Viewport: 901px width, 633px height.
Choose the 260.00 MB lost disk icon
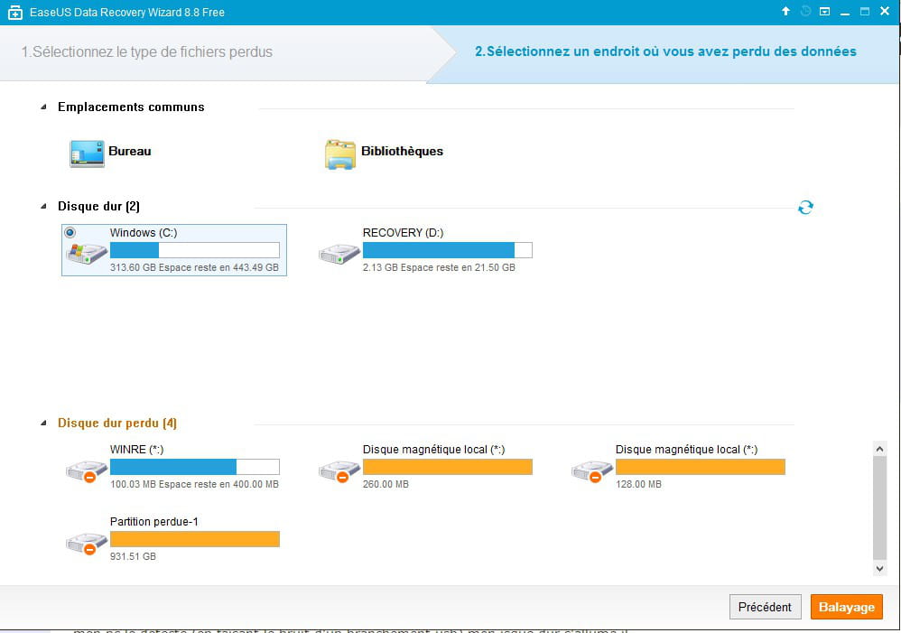tap(339, 470)
